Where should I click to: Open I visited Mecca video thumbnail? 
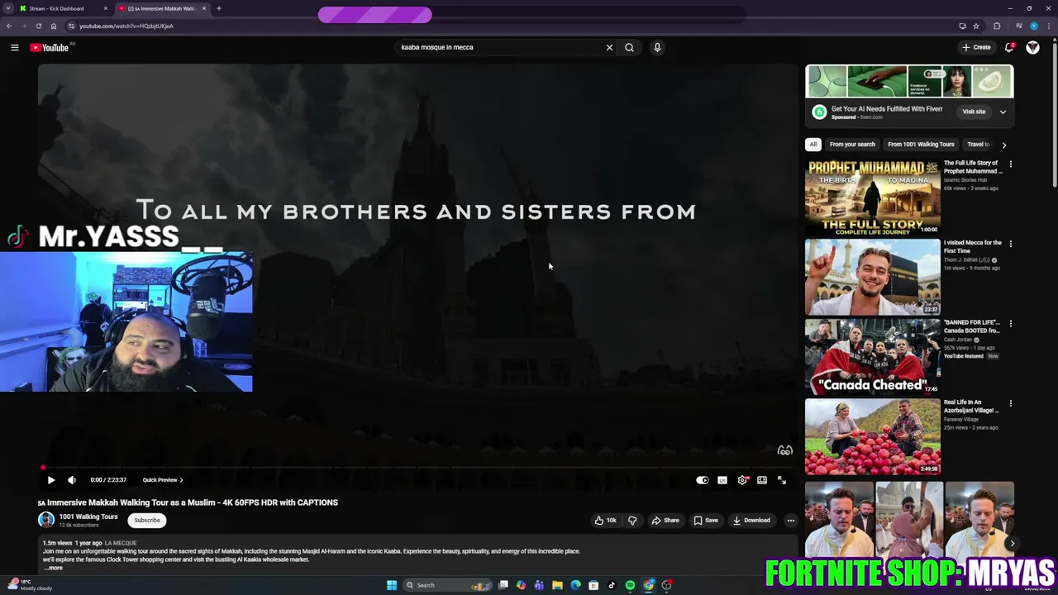click(x=873, y=277)
